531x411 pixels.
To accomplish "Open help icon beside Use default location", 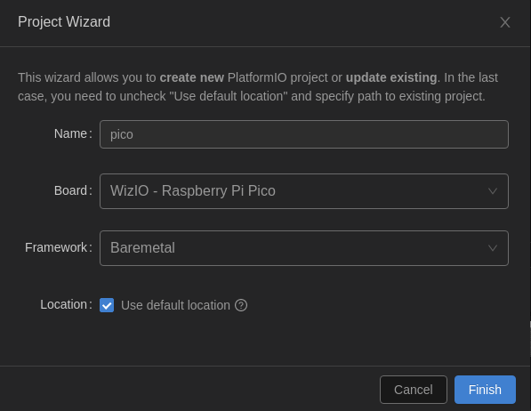I will point(241,305).
